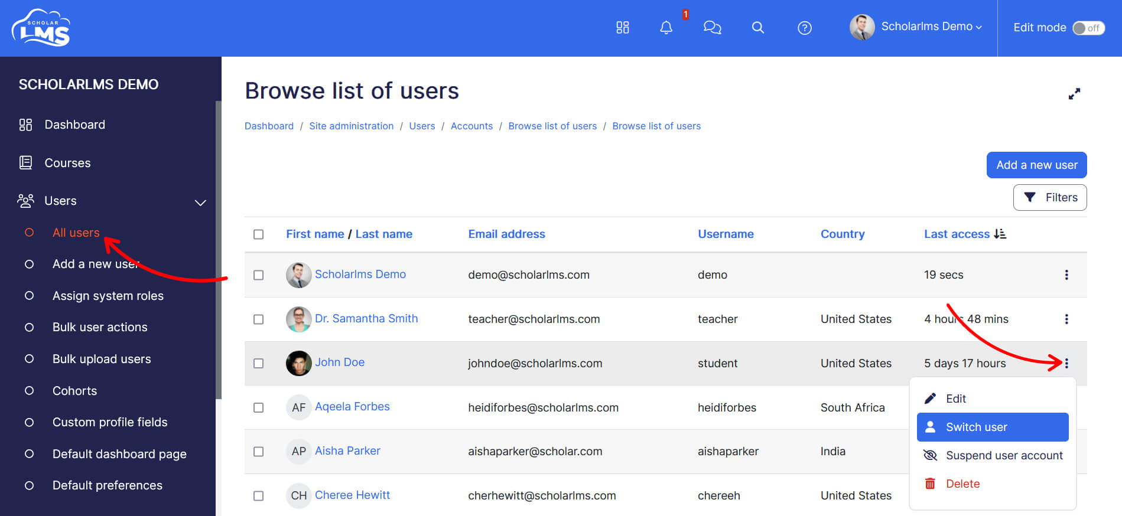
Task: Open the Filters button
Action: click(x=1050, y=197)
